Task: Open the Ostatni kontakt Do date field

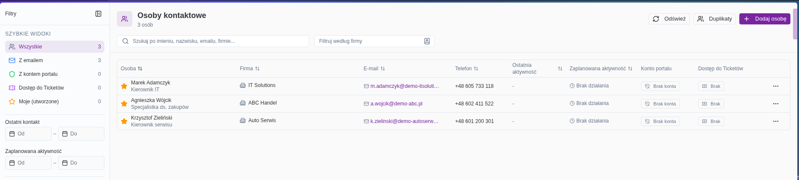Action: coord(81,134)
